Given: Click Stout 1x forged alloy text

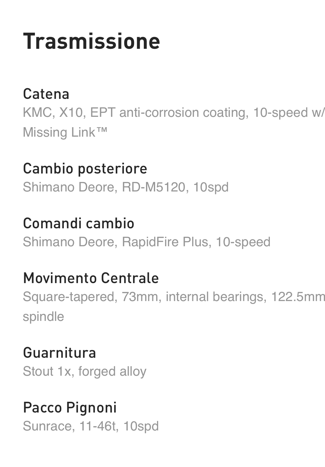Looking at the screenshot, I should click(85, 371).
